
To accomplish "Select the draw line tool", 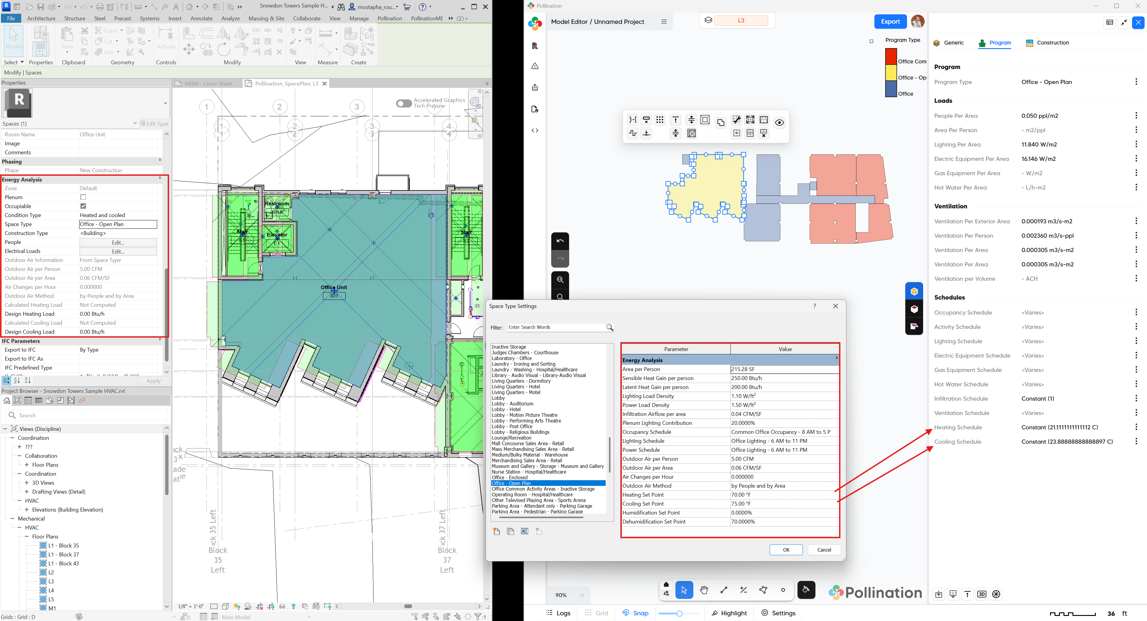I will pos(724,590).
